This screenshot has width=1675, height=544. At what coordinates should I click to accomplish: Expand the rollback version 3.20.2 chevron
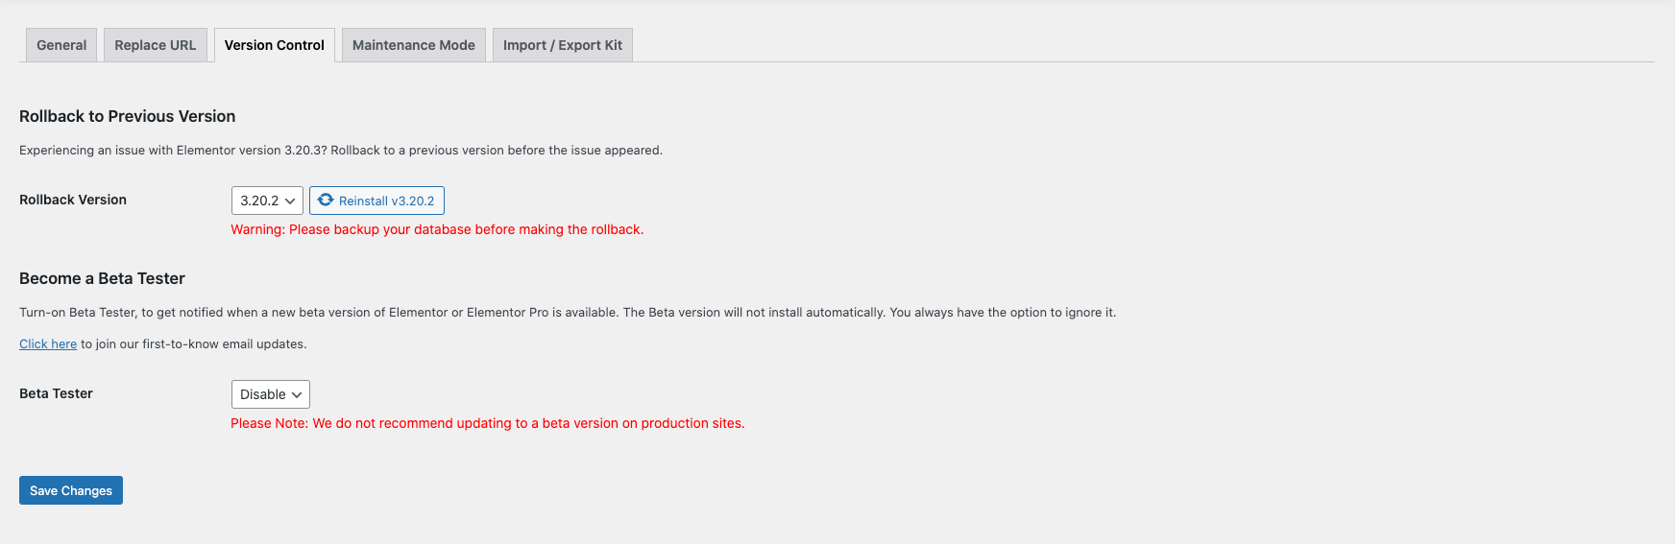[289, 201]
